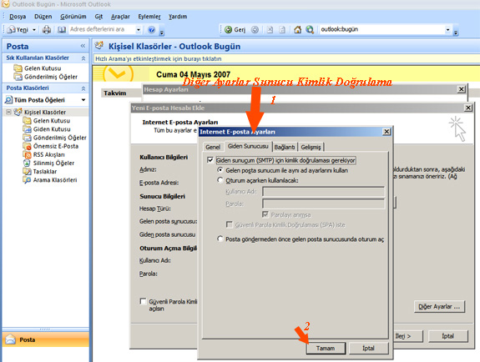
Task: Select Posta göndermeden önce oturum aç radio
Action: [220, 239]
